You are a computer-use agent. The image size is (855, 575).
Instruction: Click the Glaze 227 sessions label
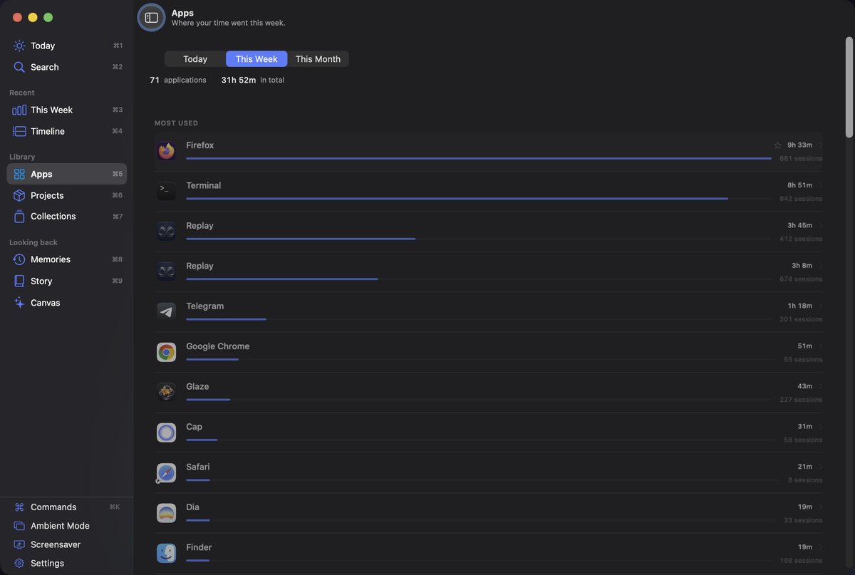click(x=801, y=400)
